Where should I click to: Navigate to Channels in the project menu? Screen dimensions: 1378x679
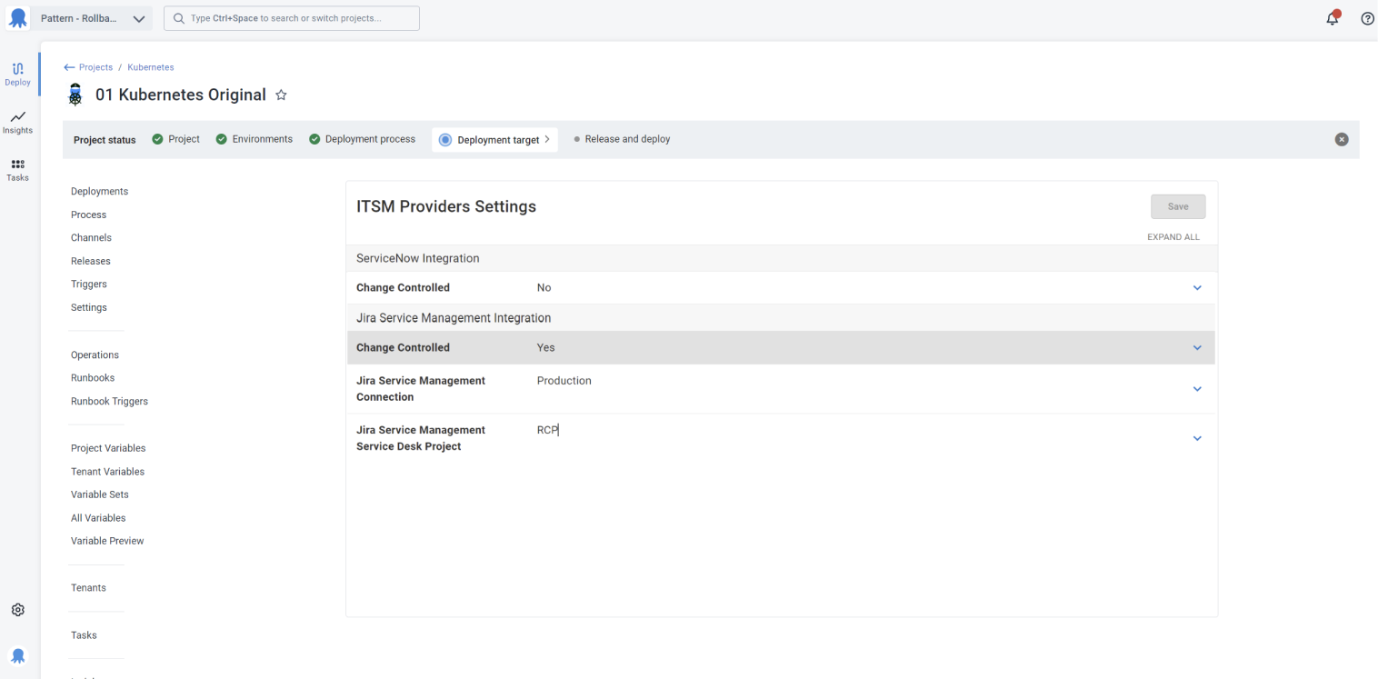point(91,237)
